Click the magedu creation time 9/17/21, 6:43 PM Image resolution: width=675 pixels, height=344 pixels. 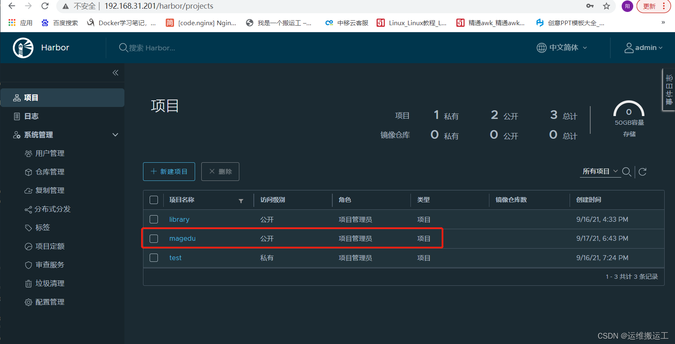pos(602,239)
